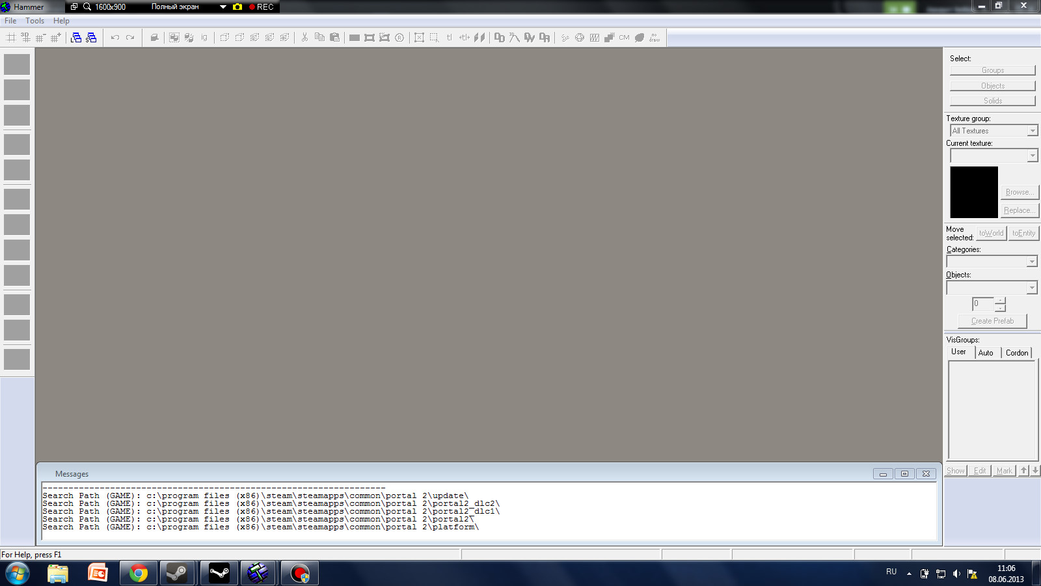Click the Replace... texture button

coord(1020,210)
